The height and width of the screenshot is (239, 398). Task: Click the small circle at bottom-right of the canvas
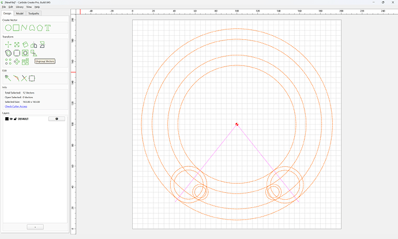(x=273, y=192)
